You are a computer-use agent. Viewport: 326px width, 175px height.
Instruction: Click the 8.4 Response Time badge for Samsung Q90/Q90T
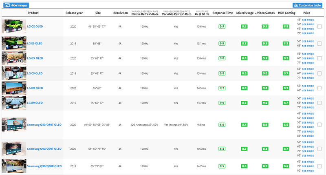(222, 149)
